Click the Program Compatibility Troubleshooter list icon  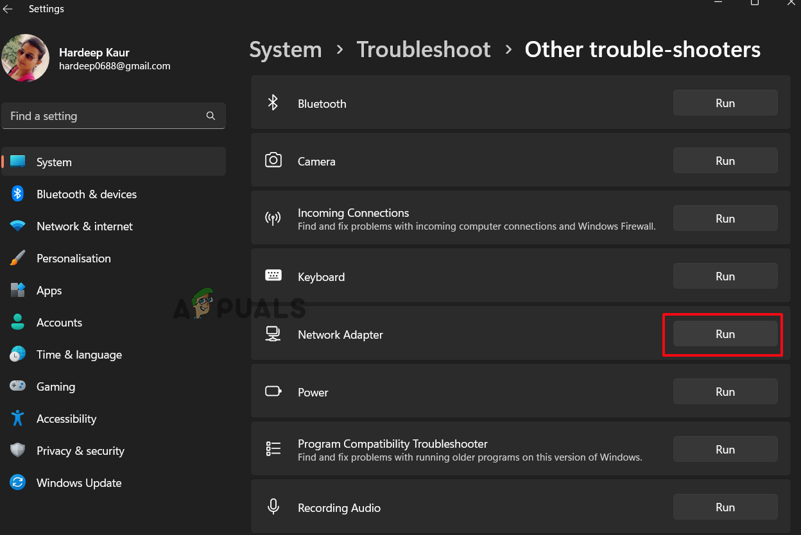(x=273, y=448)
